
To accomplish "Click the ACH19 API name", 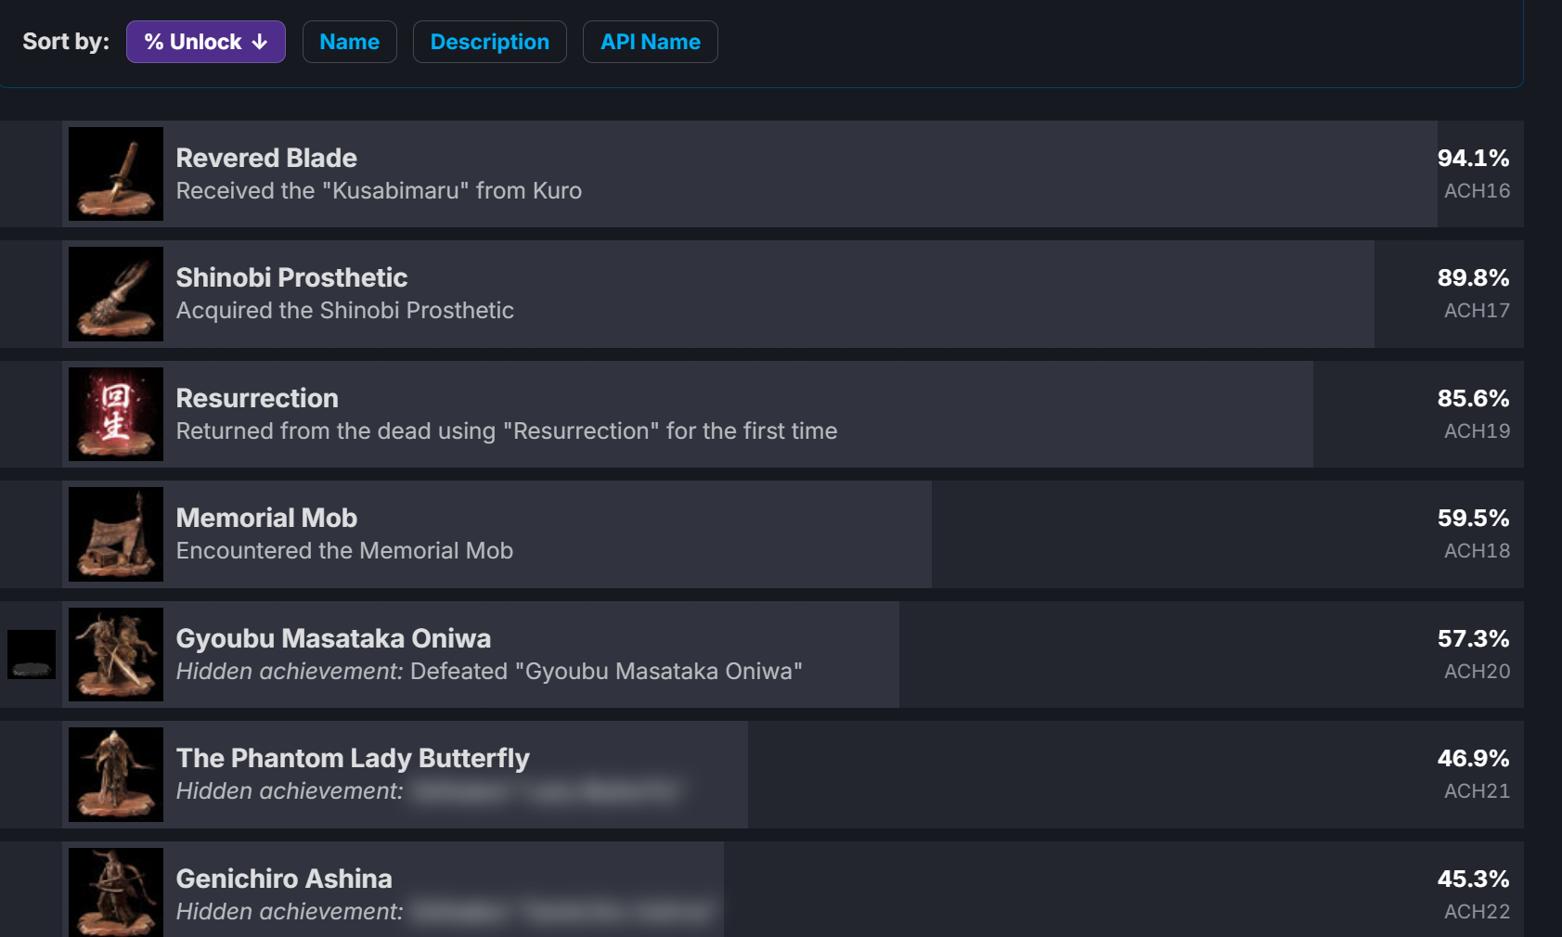I will click(x=1477, y=430).
